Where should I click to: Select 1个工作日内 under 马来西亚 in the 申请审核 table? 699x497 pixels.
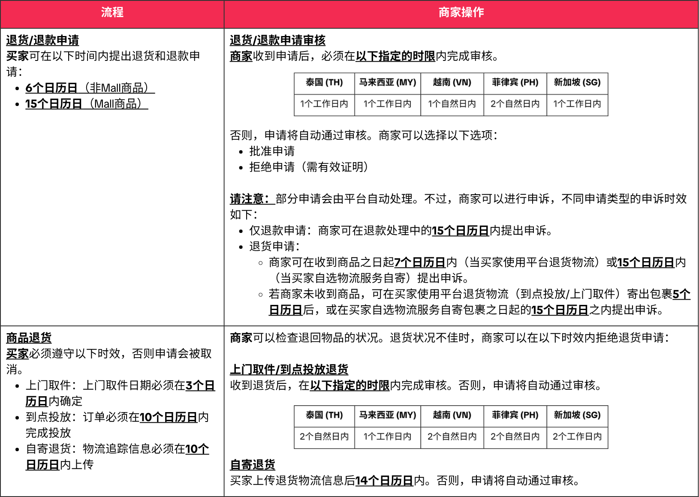pos(388,104)
